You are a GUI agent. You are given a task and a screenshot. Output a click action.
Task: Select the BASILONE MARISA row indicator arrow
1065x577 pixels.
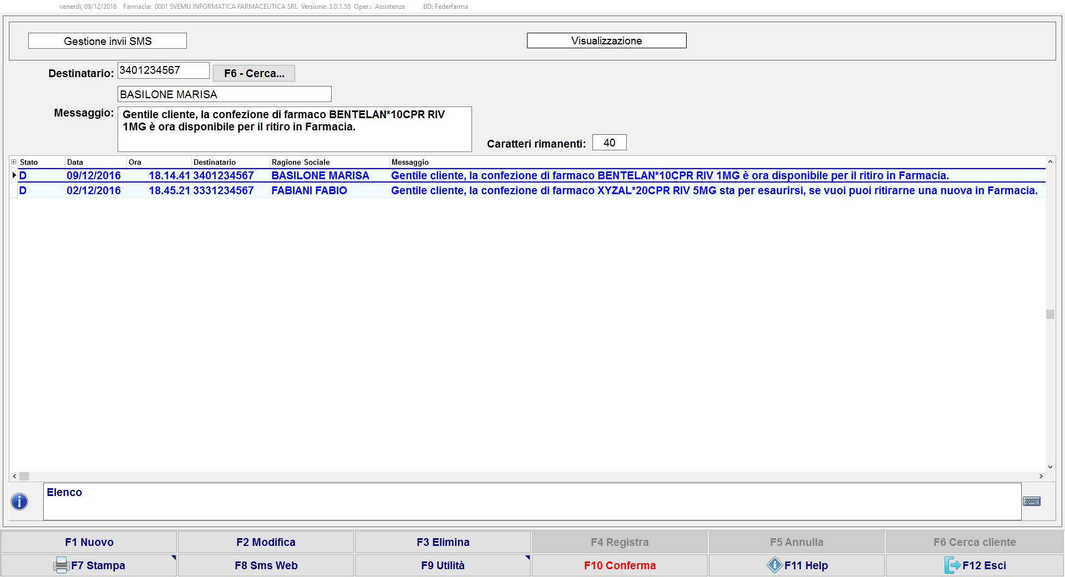14,175
